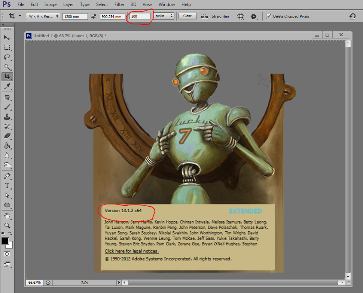363x293 pixels.
Task: Click the foreground color swatch
Action: [5, 241]
